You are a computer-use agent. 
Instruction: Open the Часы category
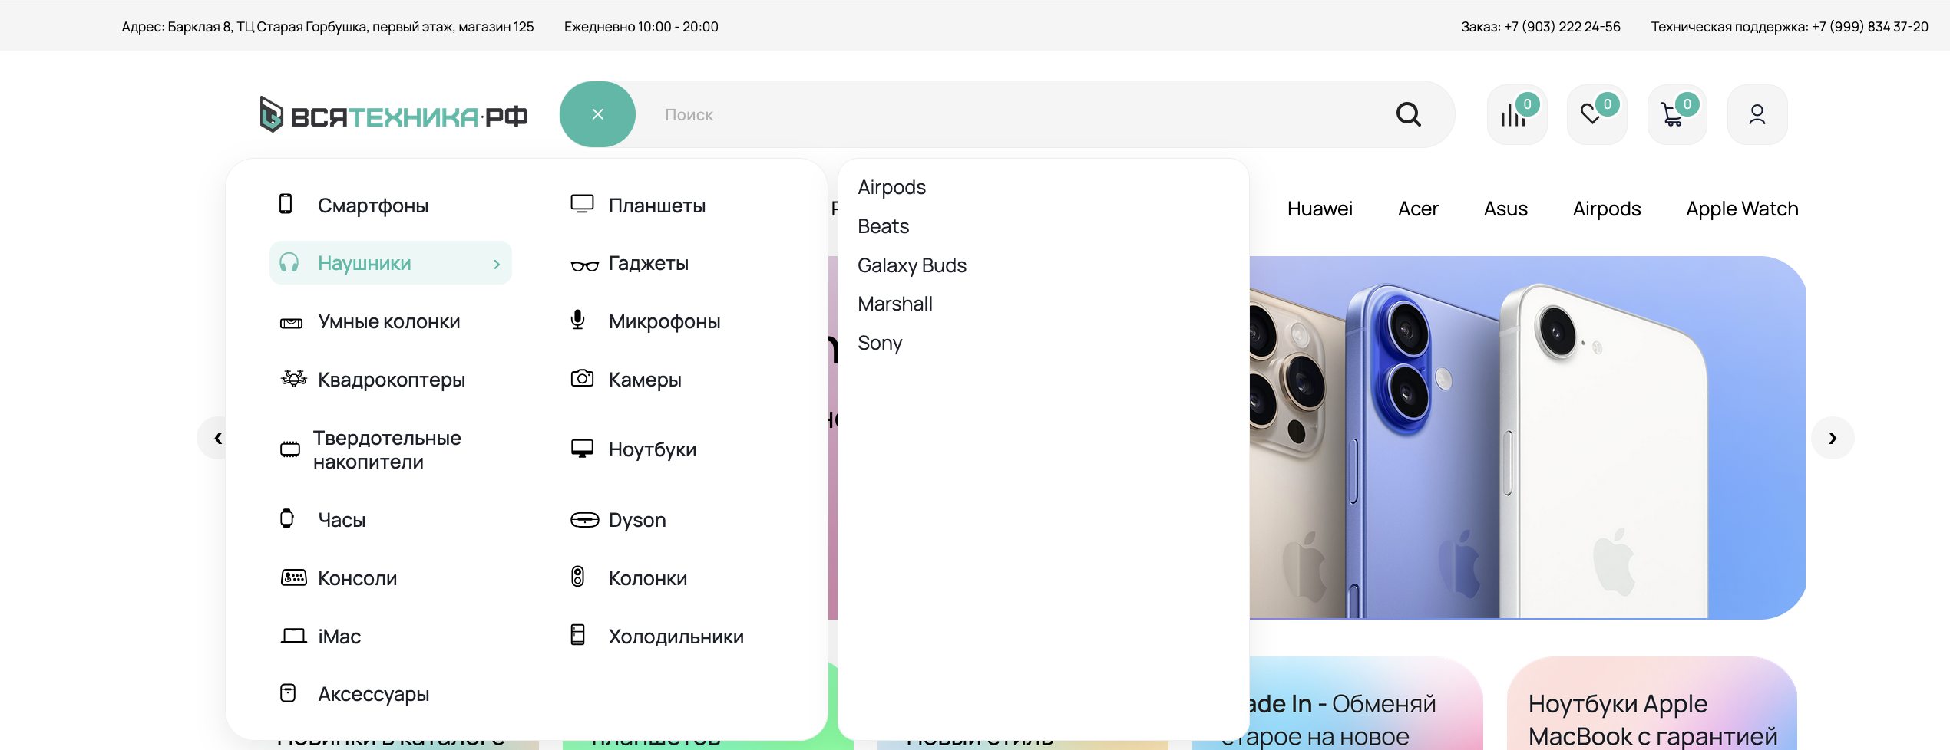[x=342, y=521]
